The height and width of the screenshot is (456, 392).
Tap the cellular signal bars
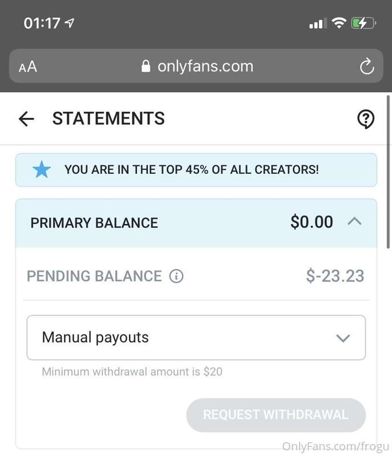coord(317,23)
